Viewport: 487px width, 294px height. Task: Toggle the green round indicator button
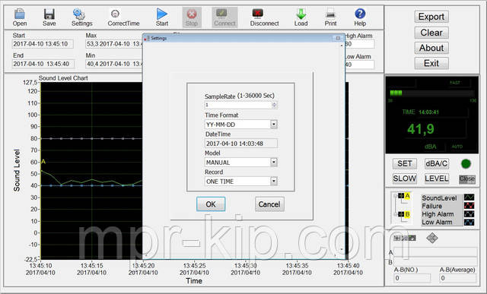pos(466,164)
